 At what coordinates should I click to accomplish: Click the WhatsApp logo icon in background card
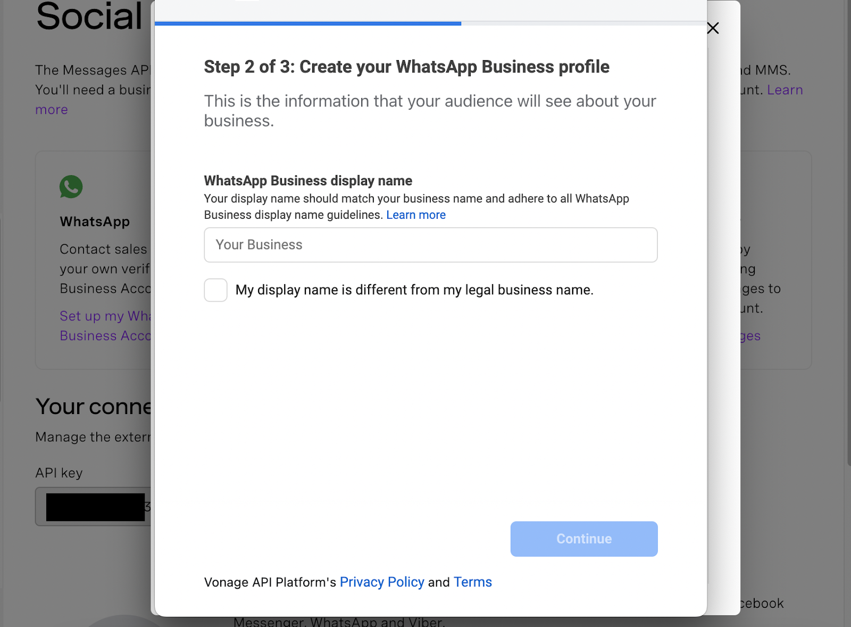click(x=71, y=187)
